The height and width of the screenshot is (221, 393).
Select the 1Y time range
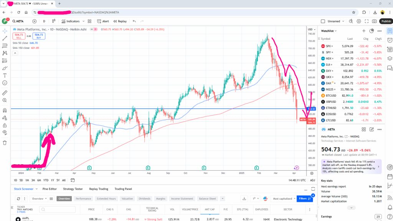(x=52, y=180)
